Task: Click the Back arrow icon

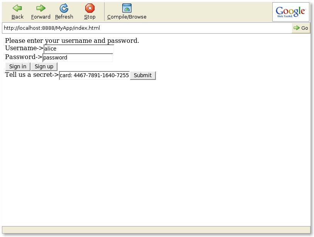Action: point(17,8)
